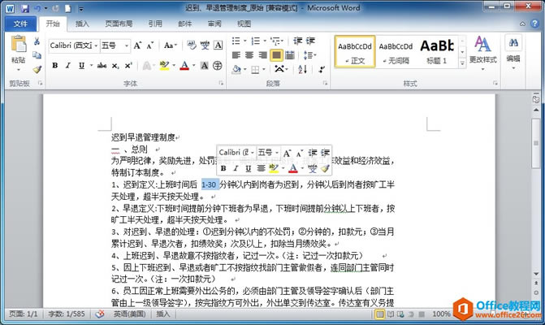545x325 pixels.
Task: Click the vertical scrollbar down arrow
Action: 536,275
